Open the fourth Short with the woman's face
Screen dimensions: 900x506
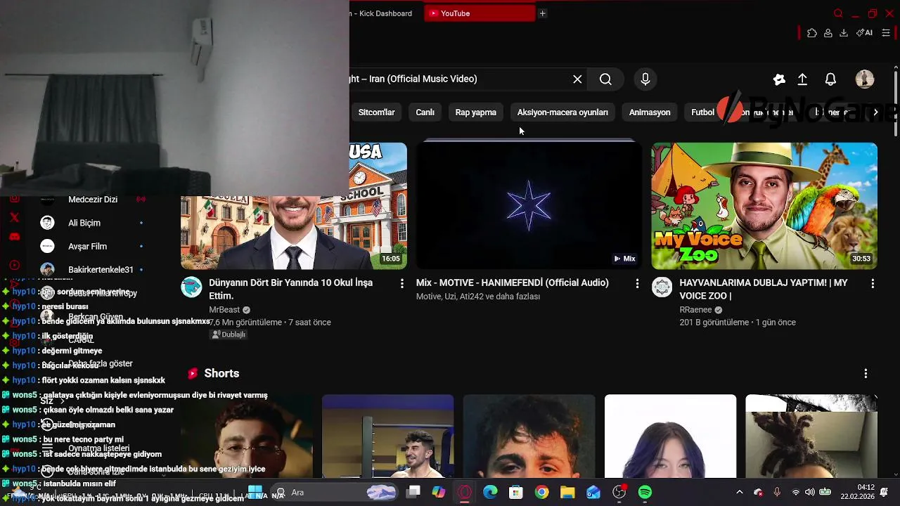(x=670, y=436)
